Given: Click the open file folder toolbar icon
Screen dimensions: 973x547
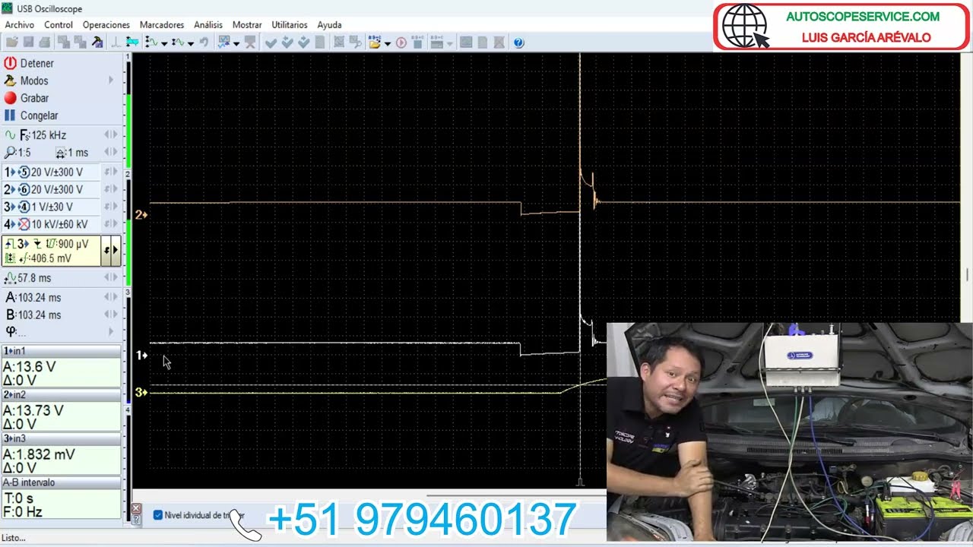Looking at the screenshot, I should [11, 43].
